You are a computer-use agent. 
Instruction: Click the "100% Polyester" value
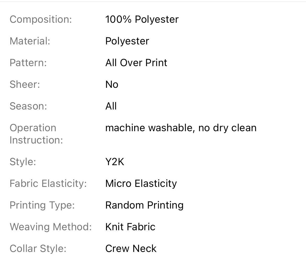tap(142, 19)
